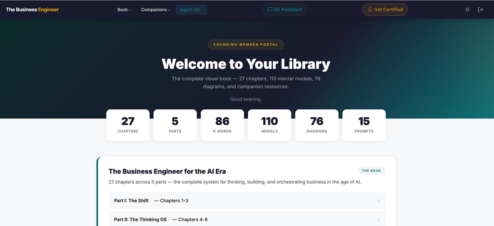This screenshot has width=494, height=226.
Task: Click the 86 K Words stat card
Action: 222,125
